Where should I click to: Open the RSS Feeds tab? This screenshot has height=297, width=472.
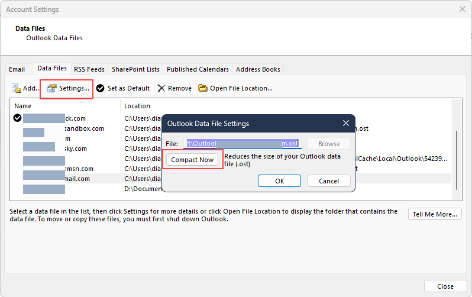(89, 69)
